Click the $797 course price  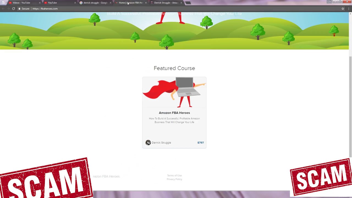200,143
